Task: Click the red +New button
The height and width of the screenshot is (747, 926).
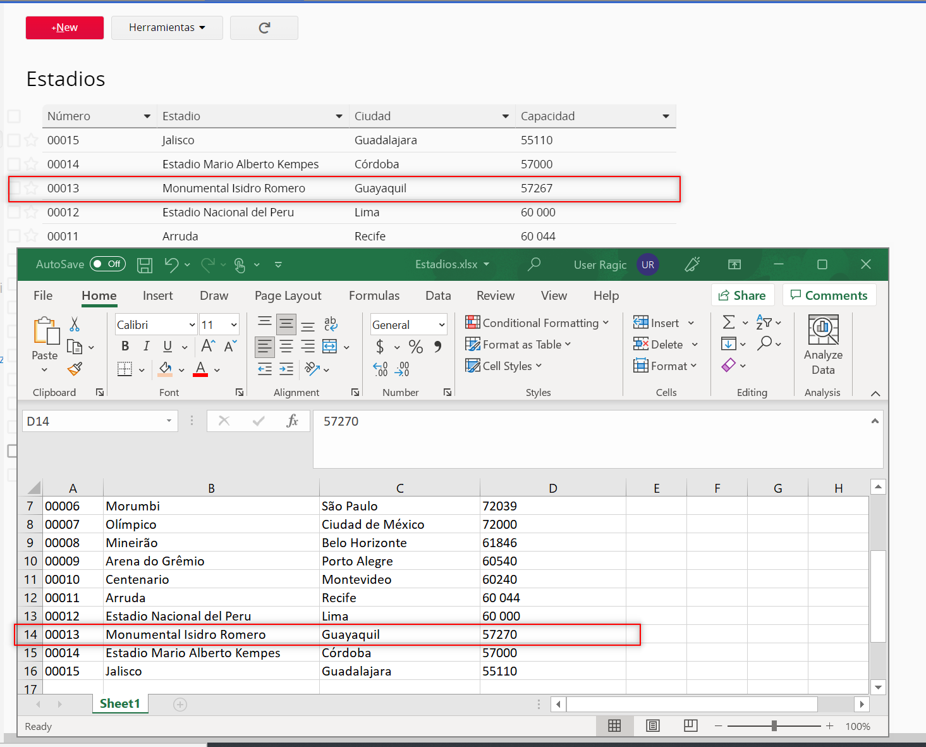Action: click(64, 28)
